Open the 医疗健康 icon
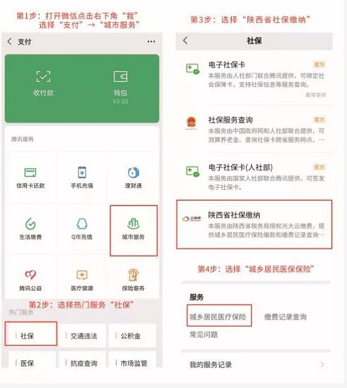This screenshot has width=347, height=388. 82,275
